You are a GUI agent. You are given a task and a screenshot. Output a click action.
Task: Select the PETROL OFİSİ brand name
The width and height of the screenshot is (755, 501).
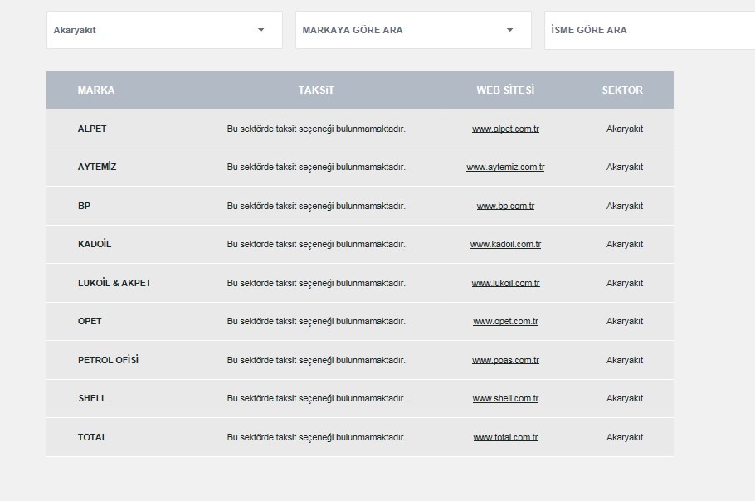coord(108,360)
